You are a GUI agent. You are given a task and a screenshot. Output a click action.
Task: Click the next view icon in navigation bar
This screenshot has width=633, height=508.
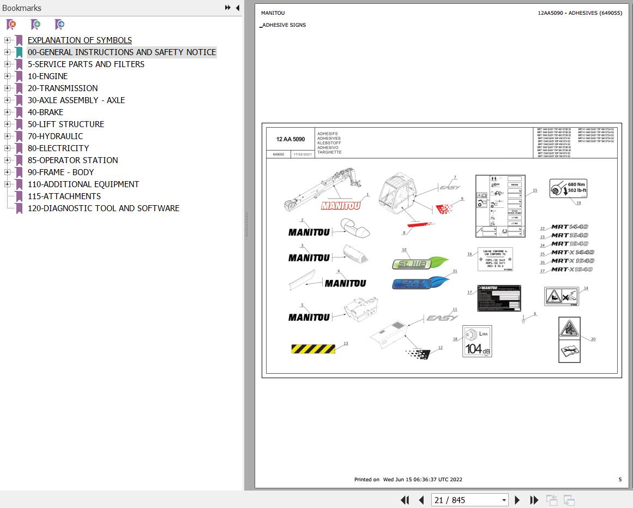click(569, 500)
